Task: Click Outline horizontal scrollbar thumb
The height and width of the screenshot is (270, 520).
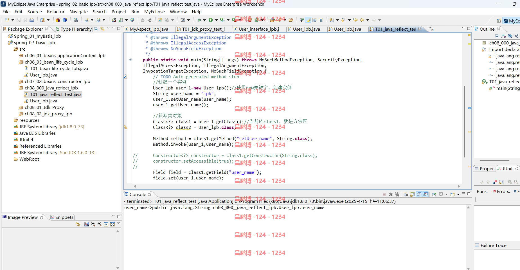Action: click(494, 160)
